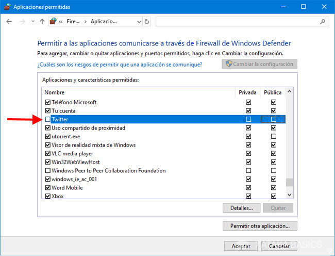Toggle VLC media player Pública checkbox
335x256 pixels.
coord(274,154)
